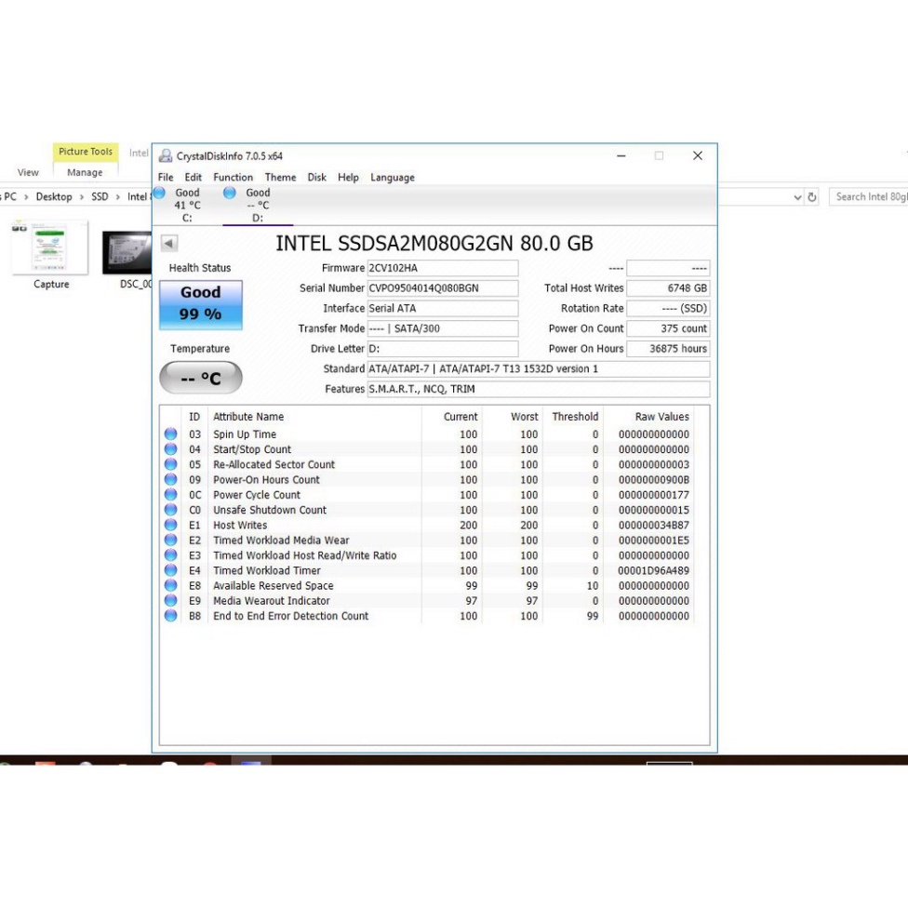
Task: Select the C: drive status indicator
Action: [160, 193]
